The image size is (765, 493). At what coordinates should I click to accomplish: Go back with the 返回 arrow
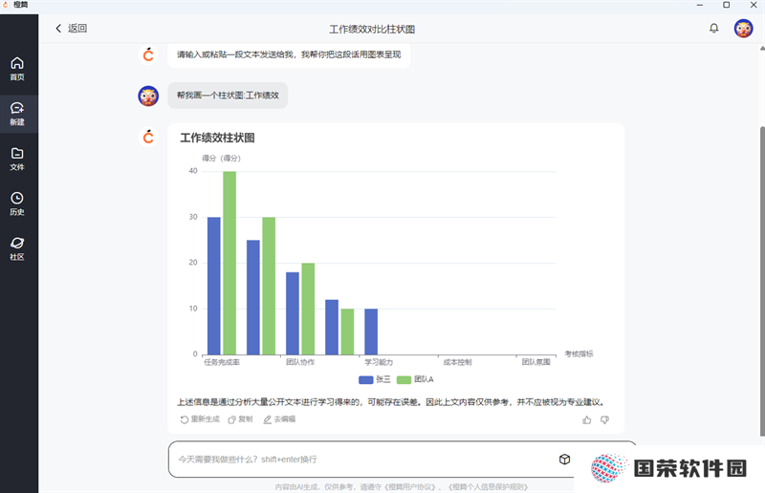[x=71, y=29]
